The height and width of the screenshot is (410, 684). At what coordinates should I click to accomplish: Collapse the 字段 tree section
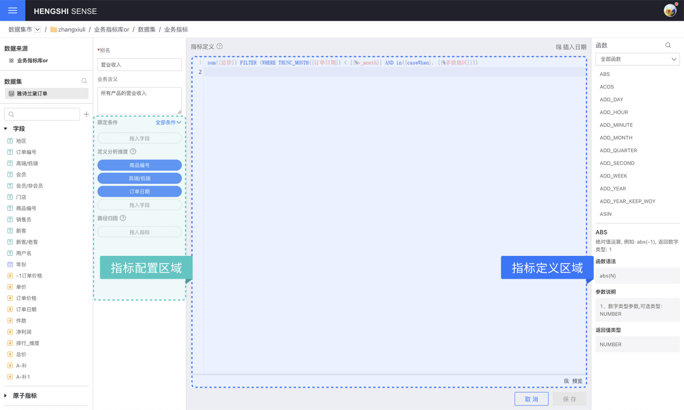click(x=6, y=129)
